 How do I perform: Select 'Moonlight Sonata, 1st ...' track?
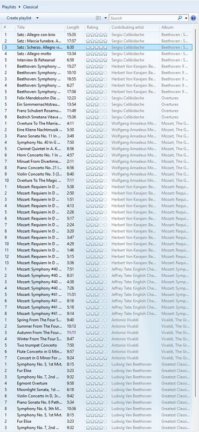tap(97, 390)
